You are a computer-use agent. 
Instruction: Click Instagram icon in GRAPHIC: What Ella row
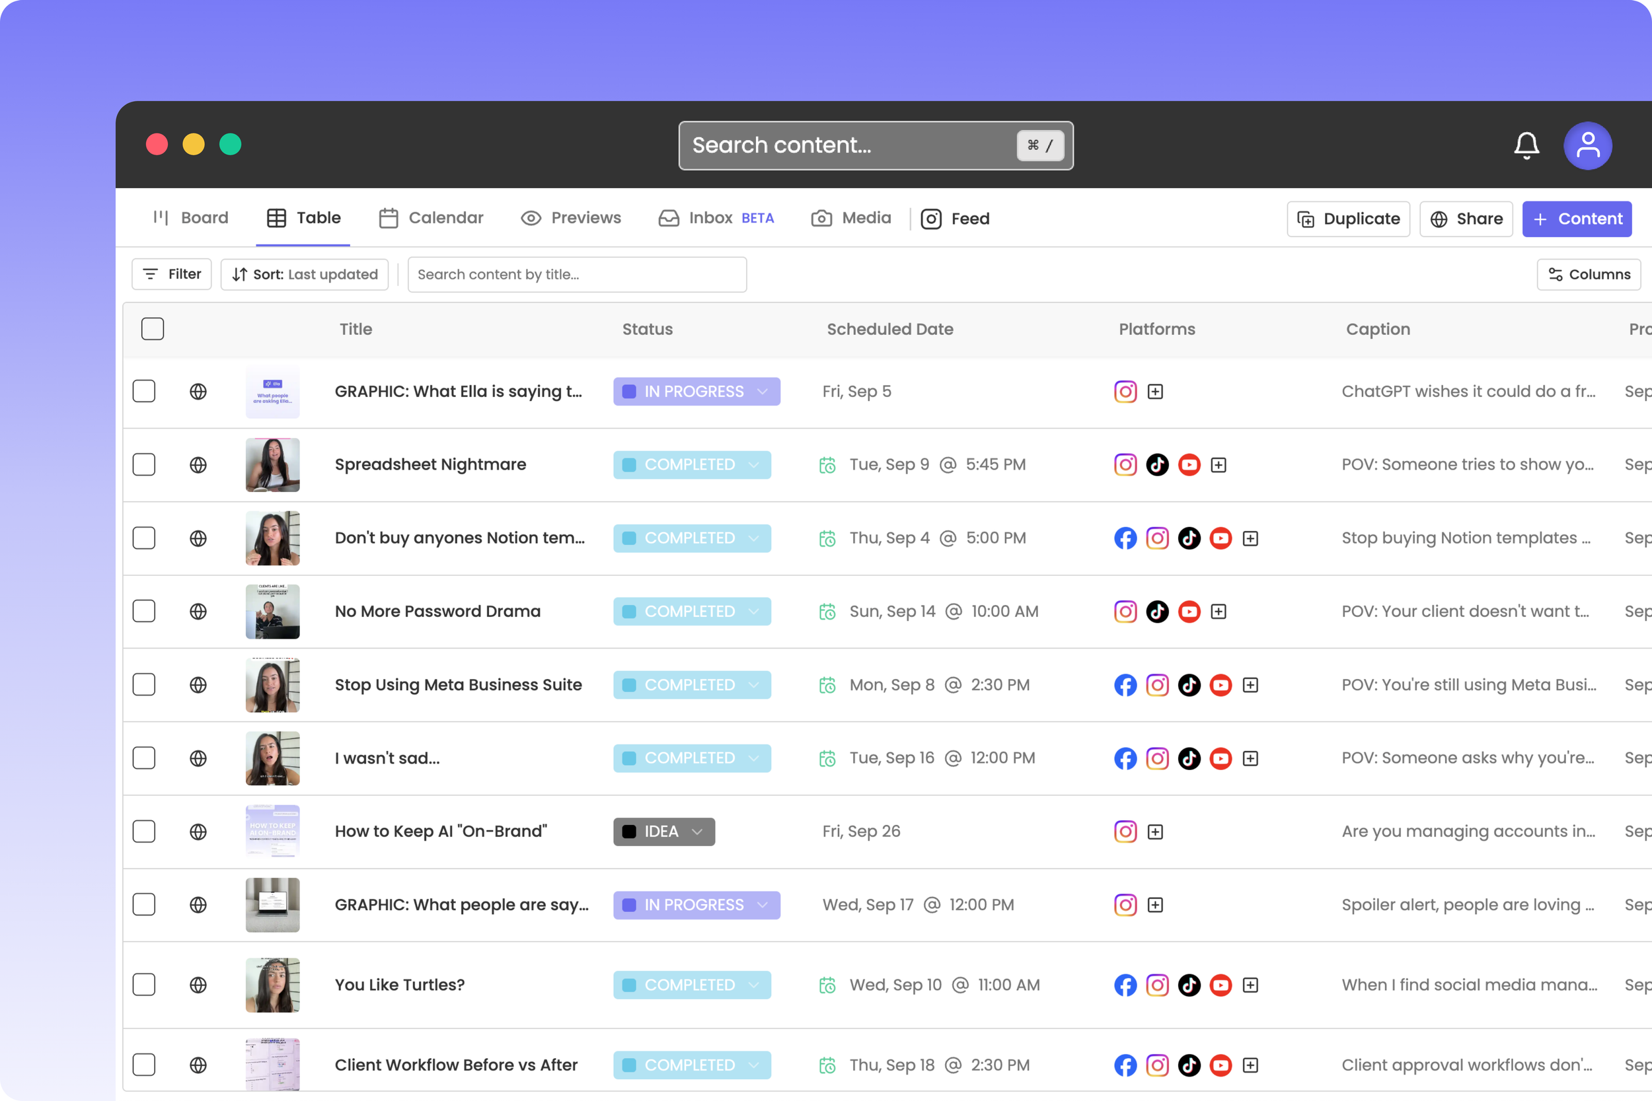[1125, 392]
